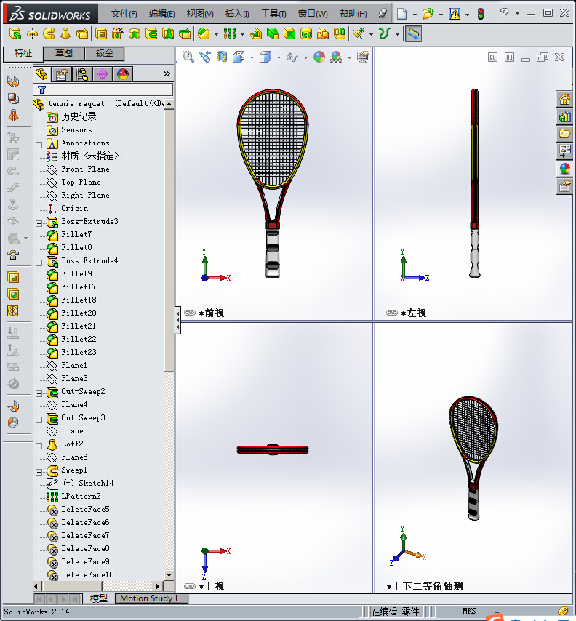Select the LPattern2 feature
576x621 pixels.
[x=81, y=496]
